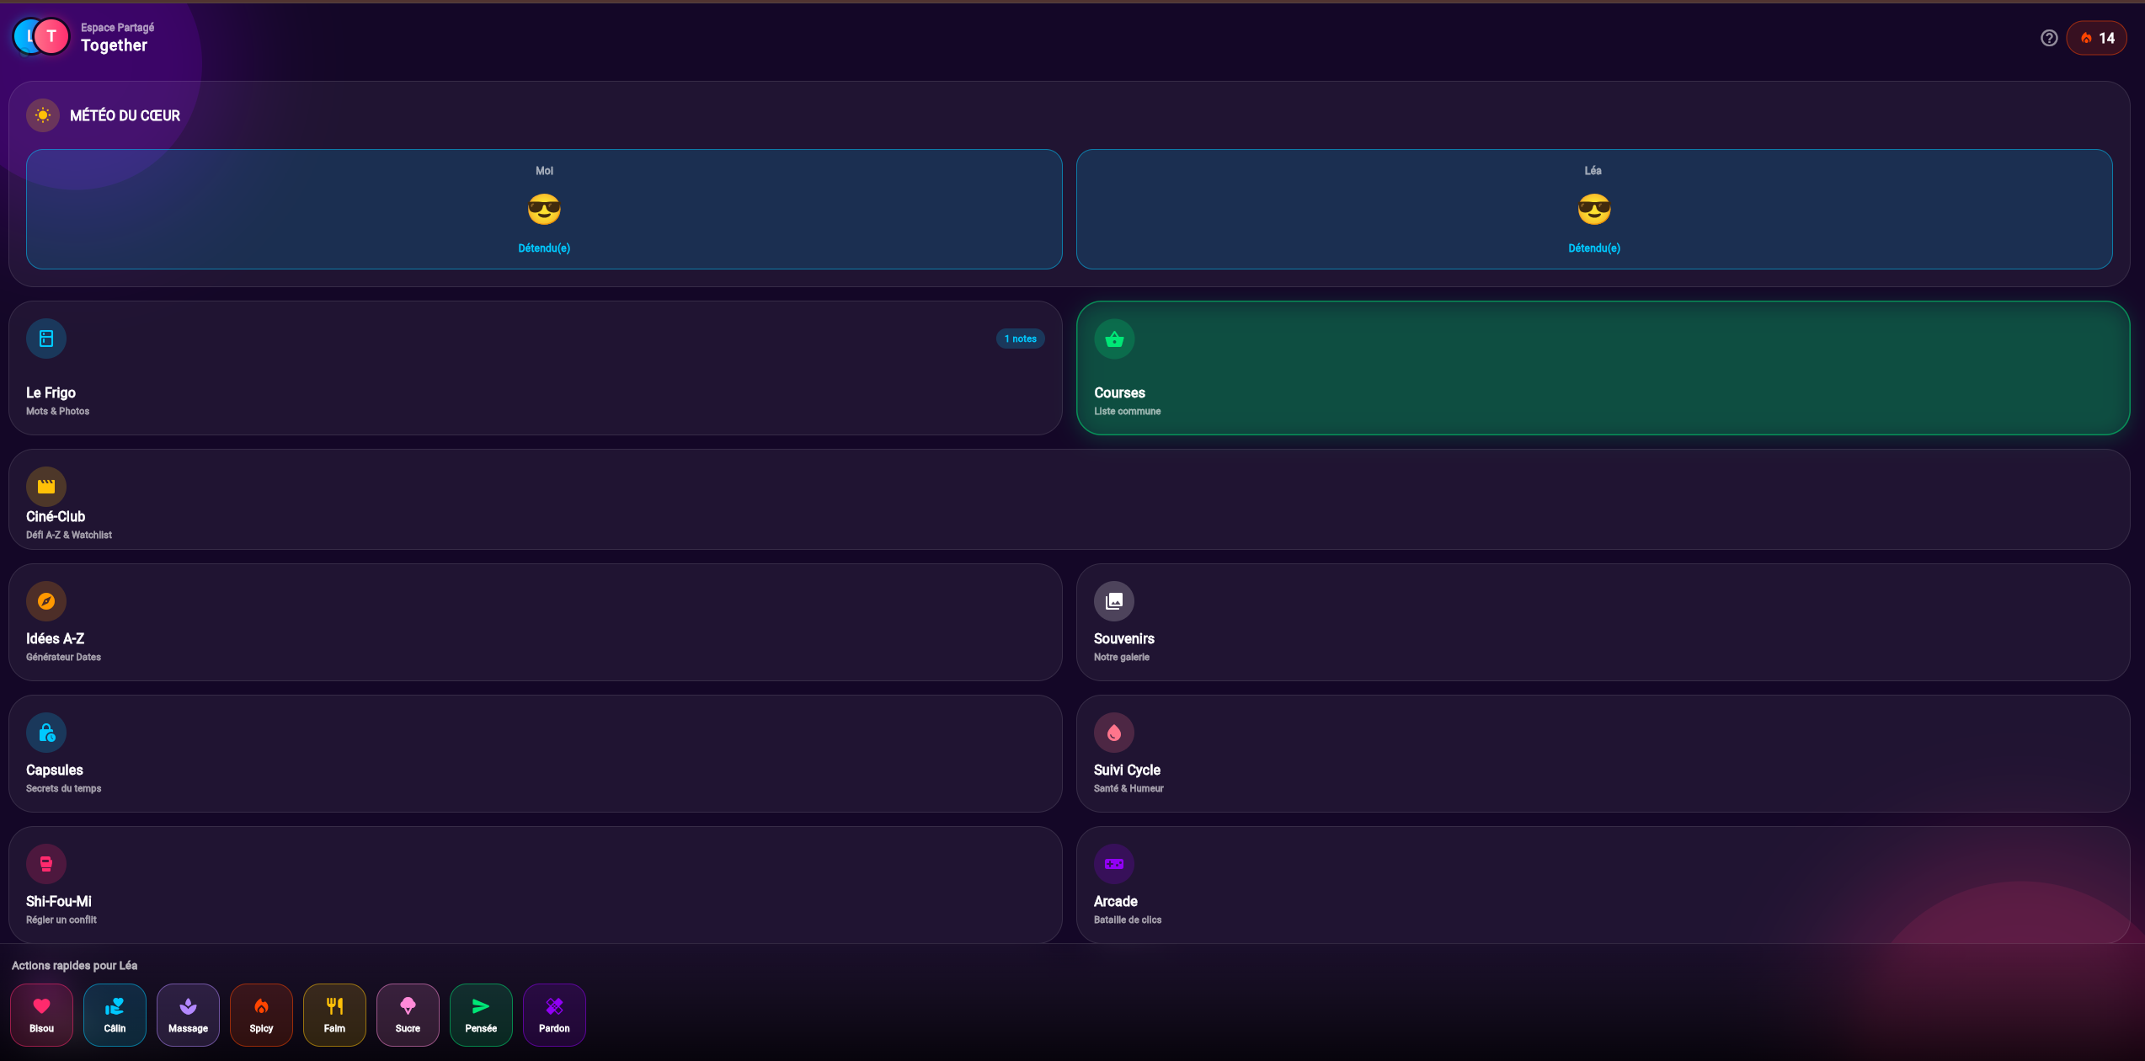2145x1061 pixels.
Task: Click the 1 notes badge
Action: click(x=1021, y=339)
